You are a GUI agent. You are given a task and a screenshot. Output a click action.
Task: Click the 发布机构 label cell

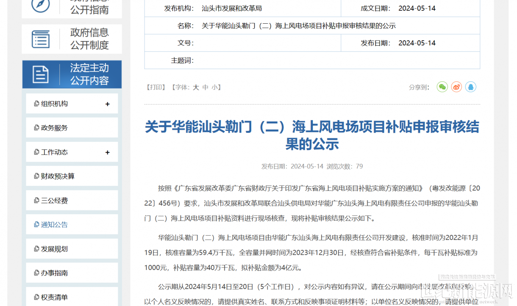click(x=179, y=8)
